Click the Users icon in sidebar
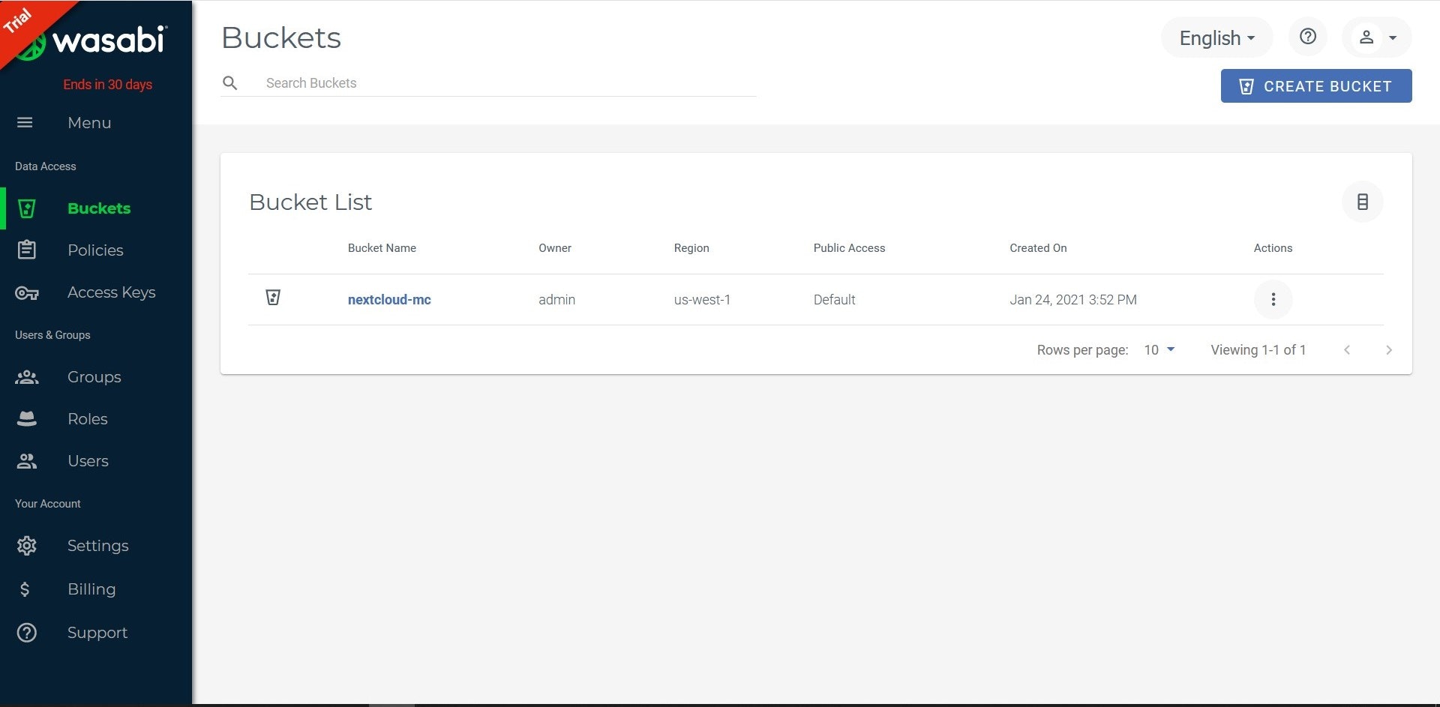 27,461
